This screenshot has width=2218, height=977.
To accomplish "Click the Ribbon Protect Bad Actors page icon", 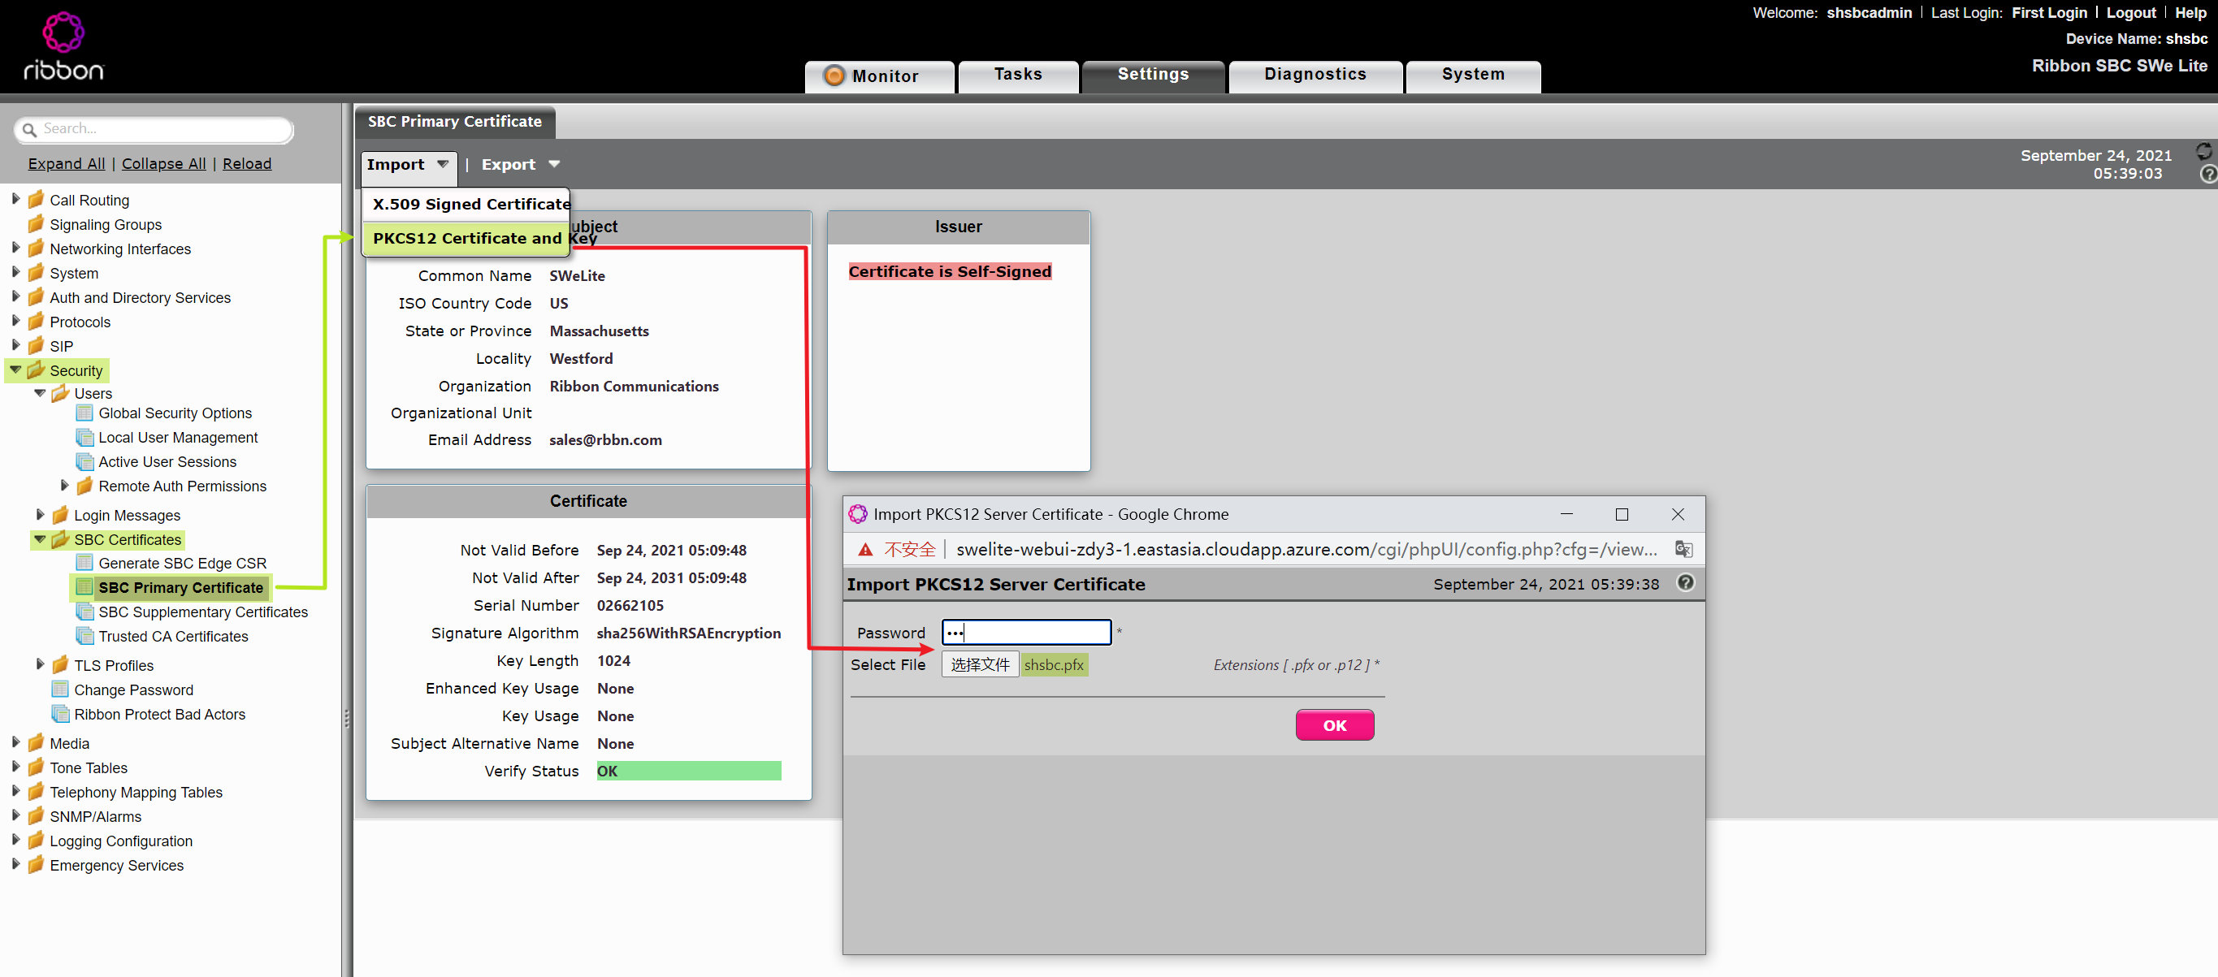I will pos(60,714).
